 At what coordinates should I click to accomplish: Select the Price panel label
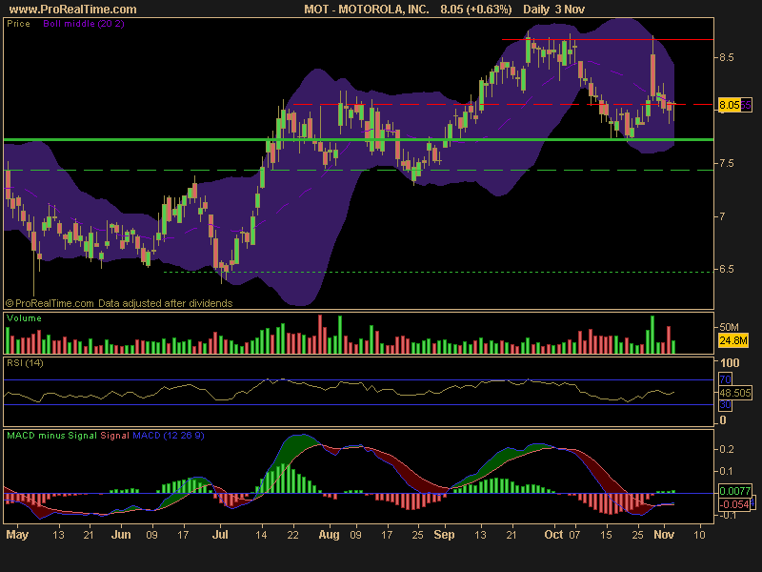point(18,23)
